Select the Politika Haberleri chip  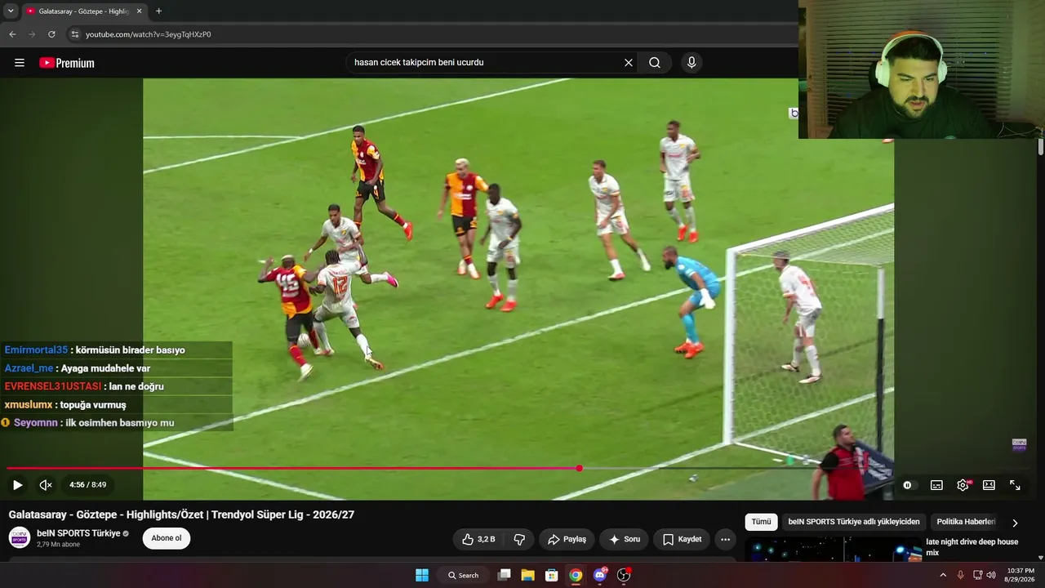(966, 522)
